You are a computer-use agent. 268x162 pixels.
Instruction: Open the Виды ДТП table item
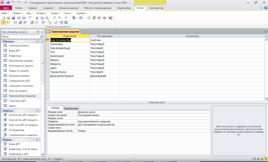[x=14, y=51]
